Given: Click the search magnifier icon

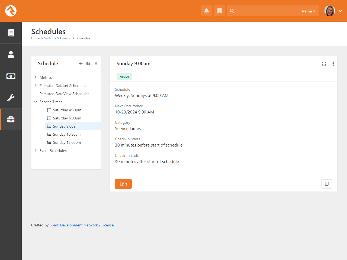Looking at the screenshot, I should (x=232, y=11).
